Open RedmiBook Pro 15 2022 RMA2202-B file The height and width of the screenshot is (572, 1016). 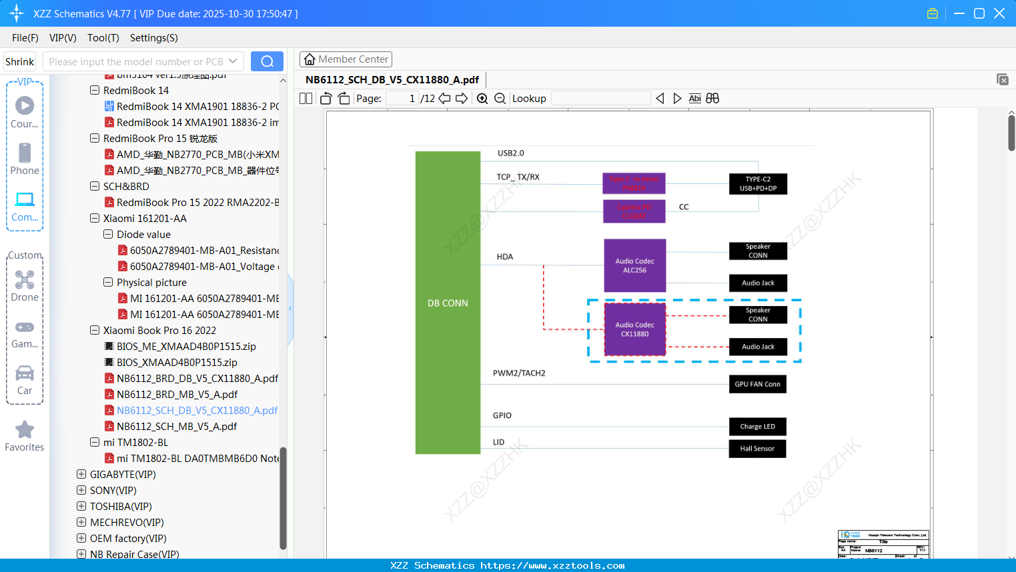click(191, 203)
